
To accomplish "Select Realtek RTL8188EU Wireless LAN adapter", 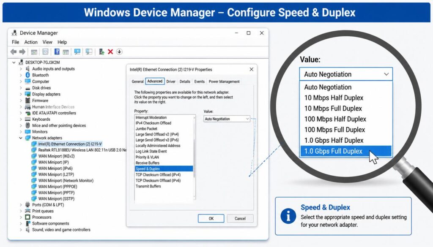I will pyautogui.click(x=82, y=150).
